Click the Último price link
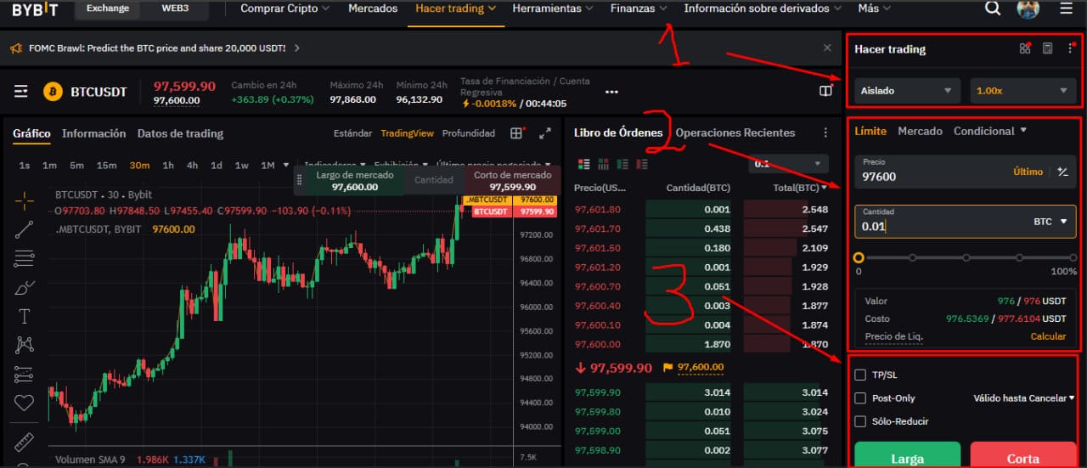1087x468 pixels. pos(1028,172)
